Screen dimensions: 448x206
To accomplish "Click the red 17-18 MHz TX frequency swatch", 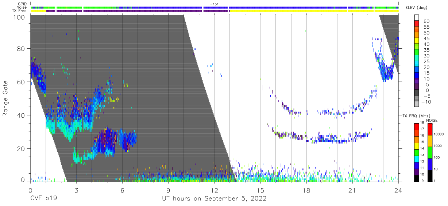I will tap(417, 127).
